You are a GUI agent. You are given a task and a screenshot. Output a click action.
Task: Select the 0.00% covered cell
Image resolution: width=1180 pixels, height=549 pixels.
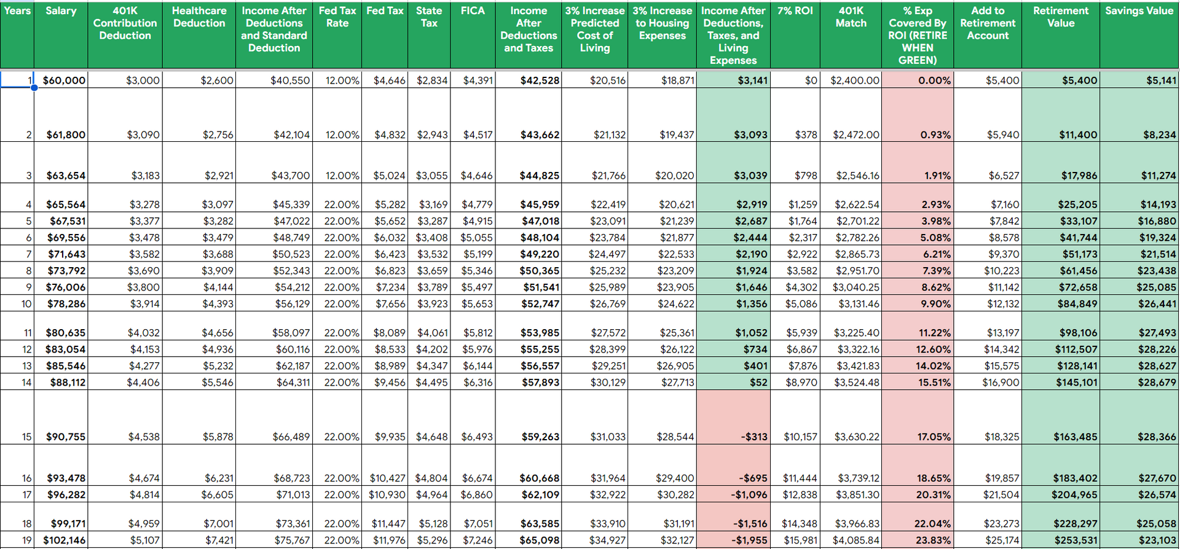pyautogui.click(x=918, y=80)
